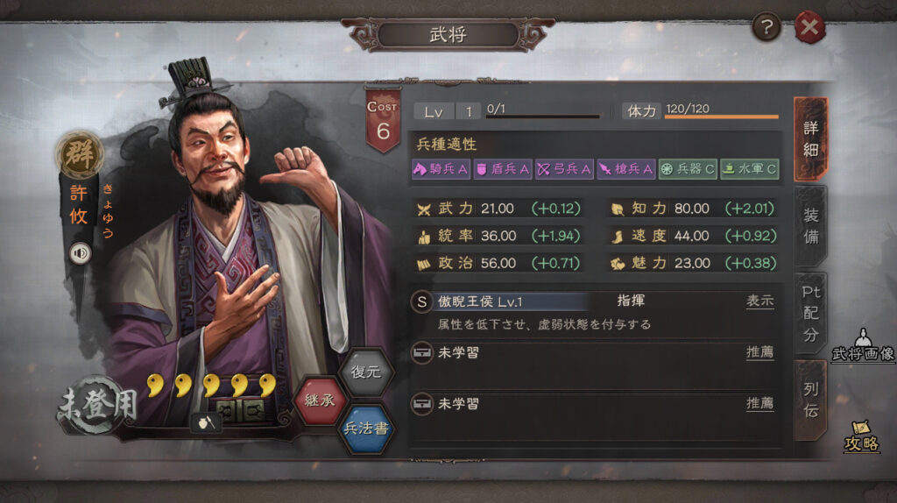
Task: Click the first empty 未学習 skill slot
Action: tap(595, 352)
